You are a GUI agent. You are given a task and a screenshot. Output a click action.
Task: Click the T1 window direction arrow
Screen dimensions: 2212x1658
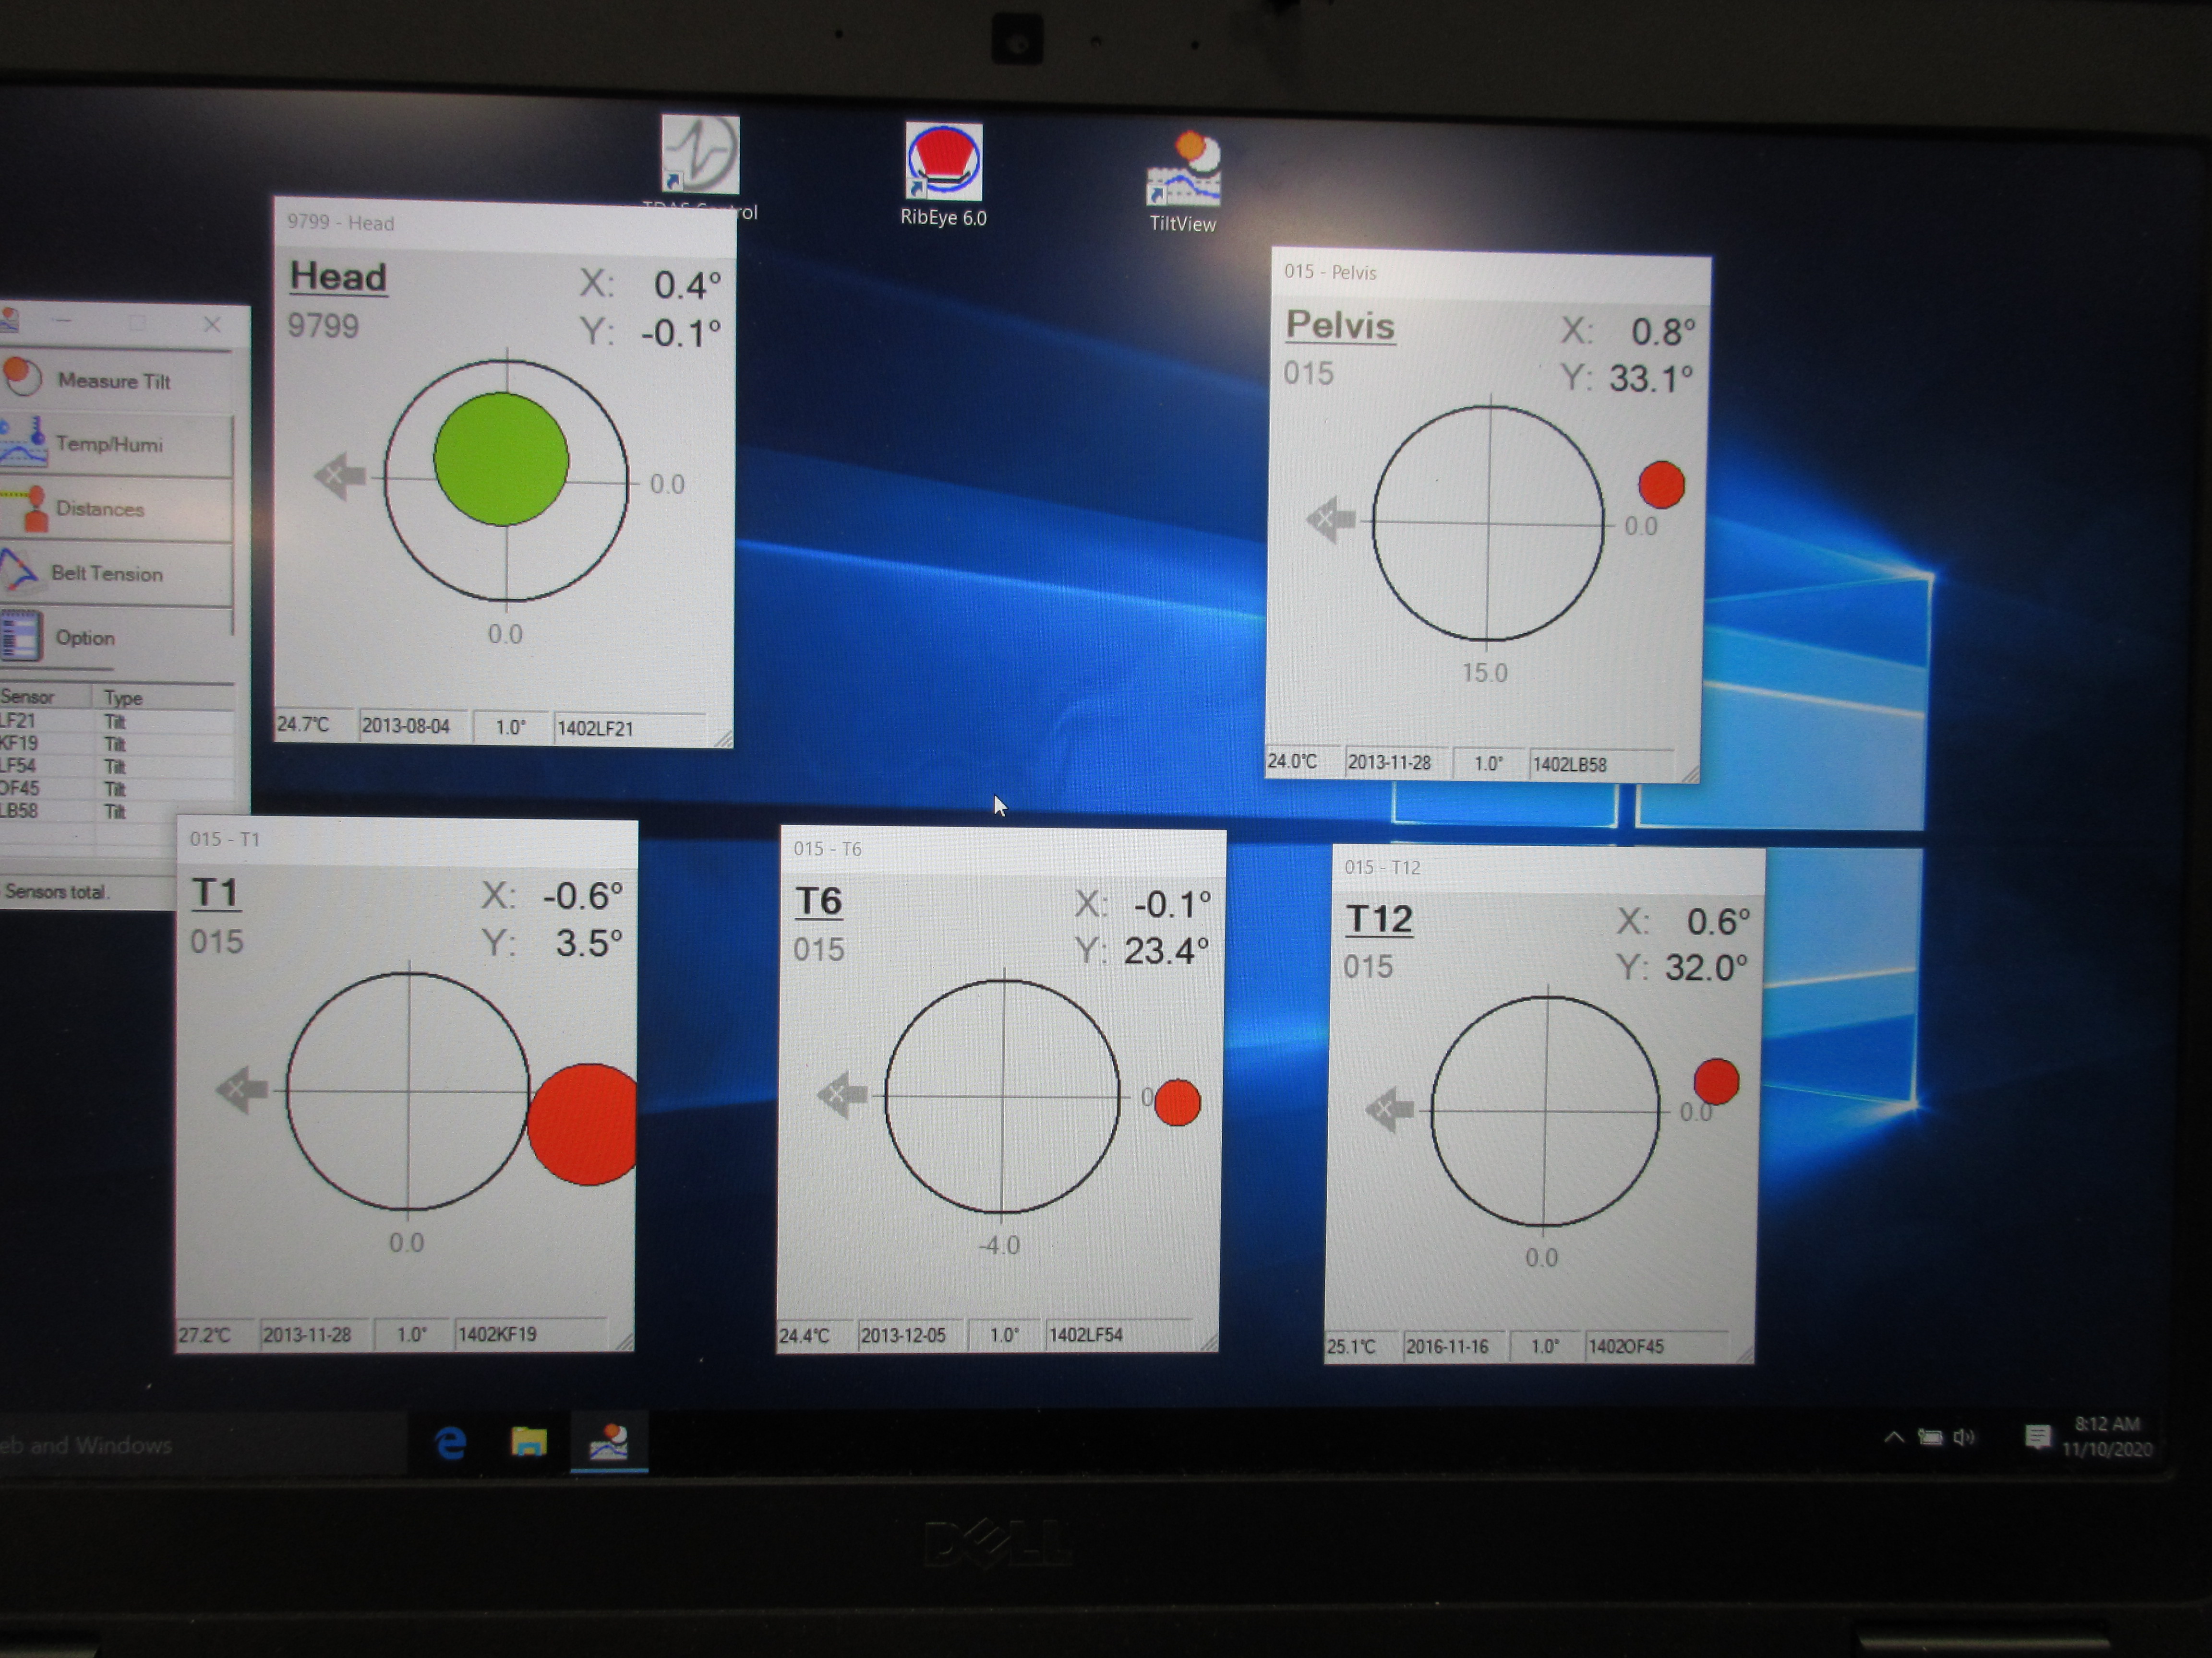(x=241, y=1089)
